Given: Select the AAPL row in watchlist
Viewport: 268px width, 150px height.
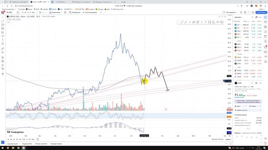Looking at the screenshot, I should (248, 44).
